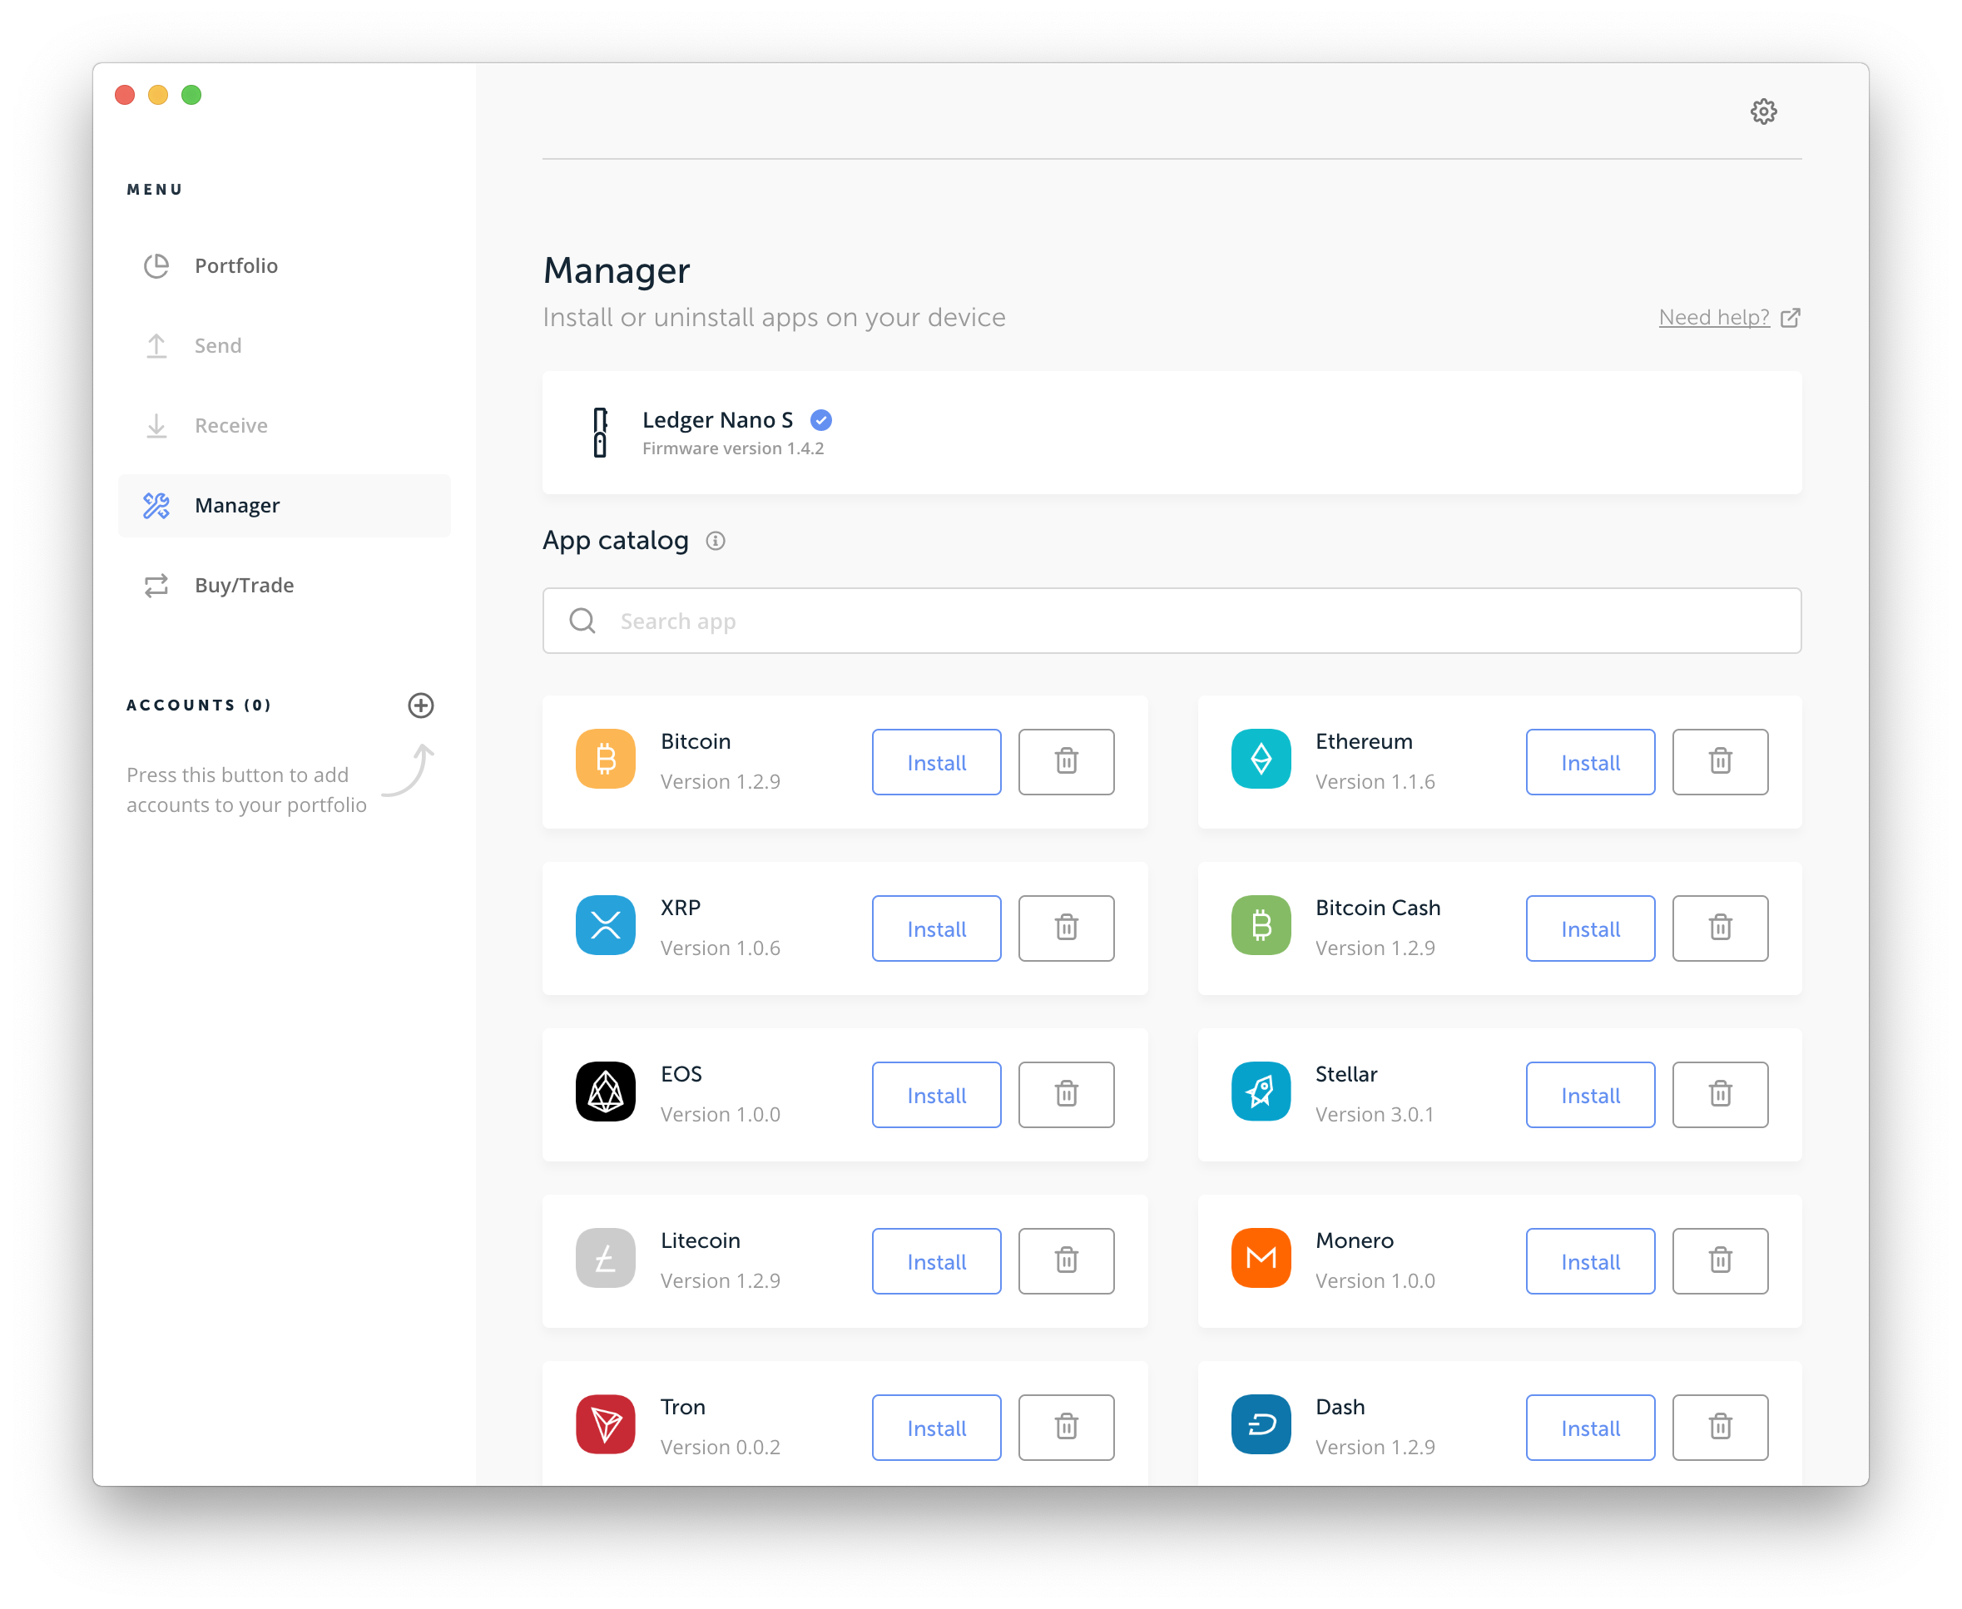Go to Manager in the sidebar
The width and height of the screenshot is (1962, 1609).
tap(285, 505)
